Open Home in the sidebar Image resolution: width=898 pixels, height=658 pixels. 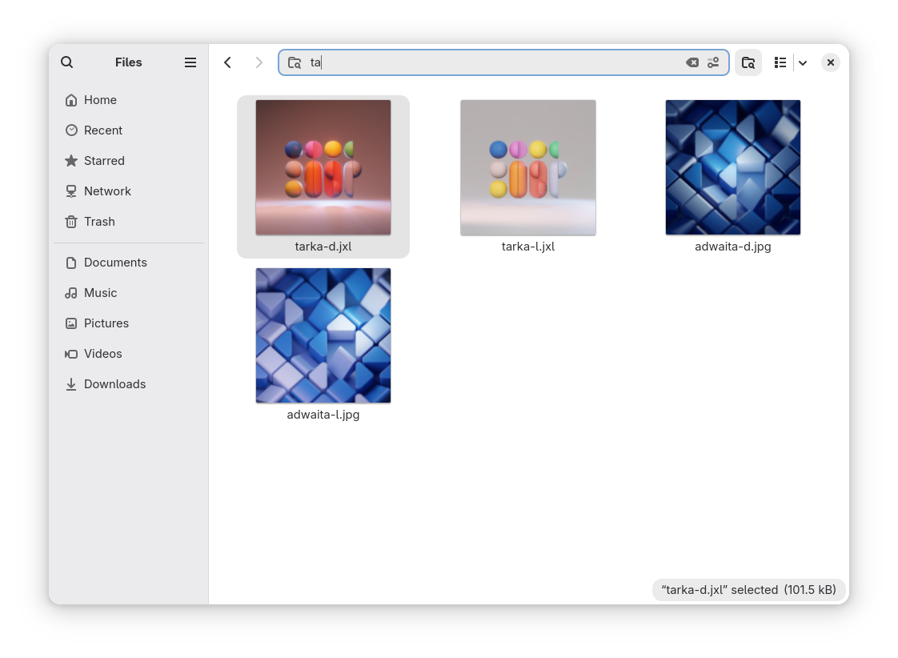point(100,100)
